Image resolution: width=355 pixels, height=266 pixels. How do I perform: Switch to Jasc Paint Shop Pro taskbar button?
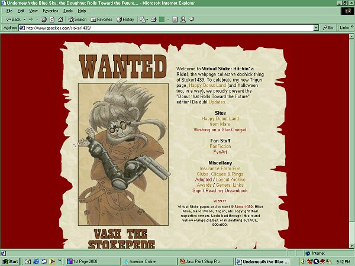click(205, 262)
